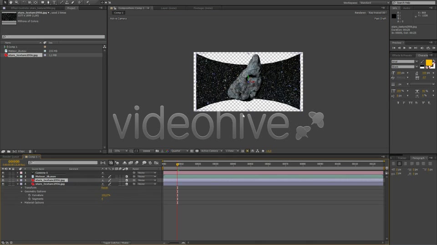Toggle visibility of layer 4 stars_texture
437x245 pixels.
tap(3, 184)
